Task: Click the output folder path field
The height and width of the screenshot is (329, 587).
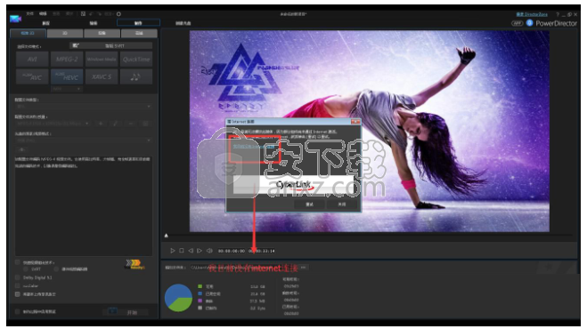Action: point(243,268)
